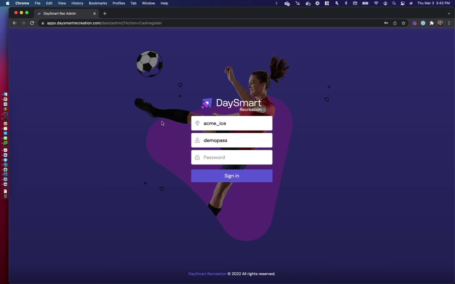This screenshot has width=455, height=284.
Task: Open the Extensions puzzle piece menu
Action: point(431,23)
